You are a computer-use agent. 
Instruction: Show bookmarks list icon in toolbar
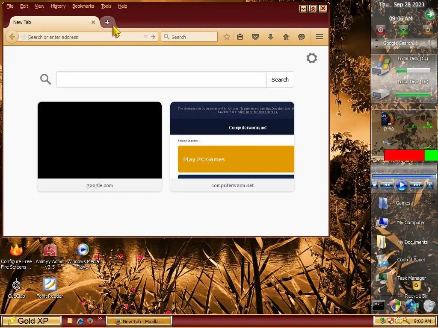coord(240,37)
